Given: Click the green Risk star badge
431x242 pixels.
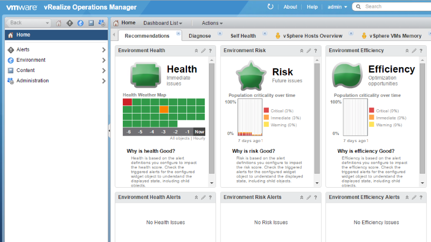Looking at the screenshot, I should pos(251,76).
